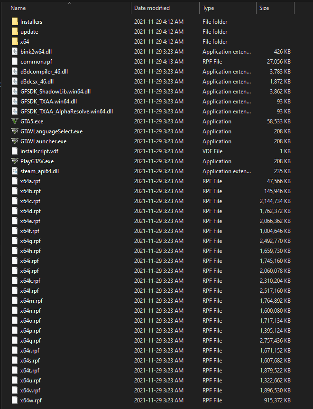This screenshot has height=409, width=313.
Task: Select the d3dcsx_46.dll file icon
Action: point(15,82)
